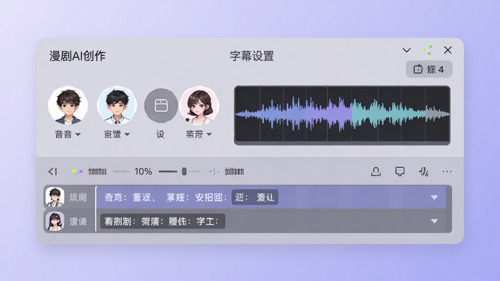Expand the second grey track's dropdown arrow
Viewport: 500px width, 281px height.
(x=434, y=221)
